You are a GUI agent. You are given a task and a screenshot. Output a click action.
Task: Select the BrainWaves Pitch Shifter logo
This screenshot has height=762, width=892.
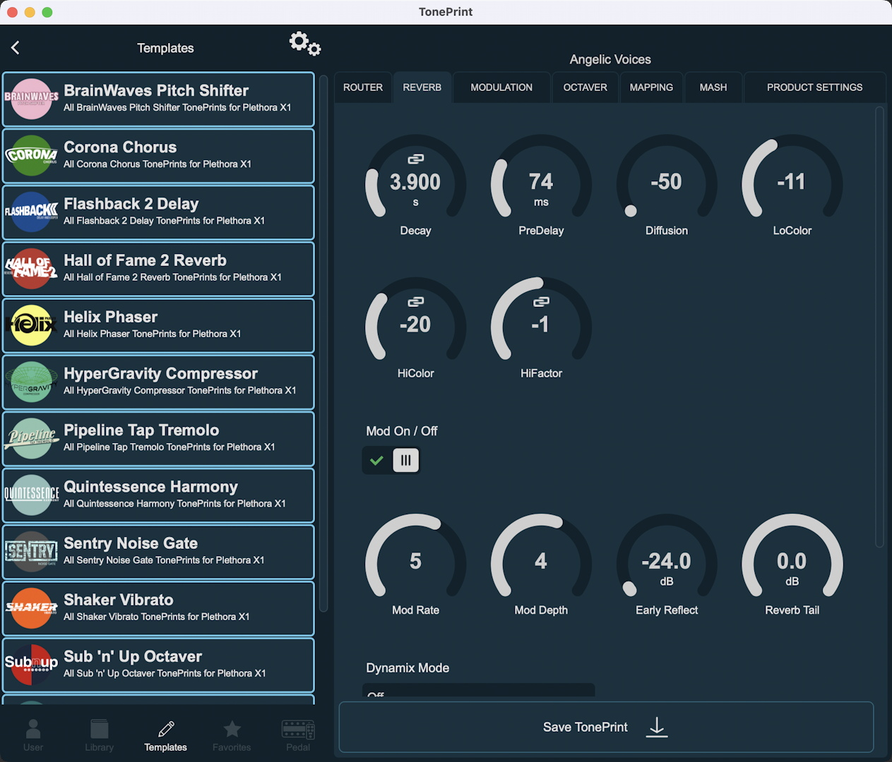coord(32,99)
